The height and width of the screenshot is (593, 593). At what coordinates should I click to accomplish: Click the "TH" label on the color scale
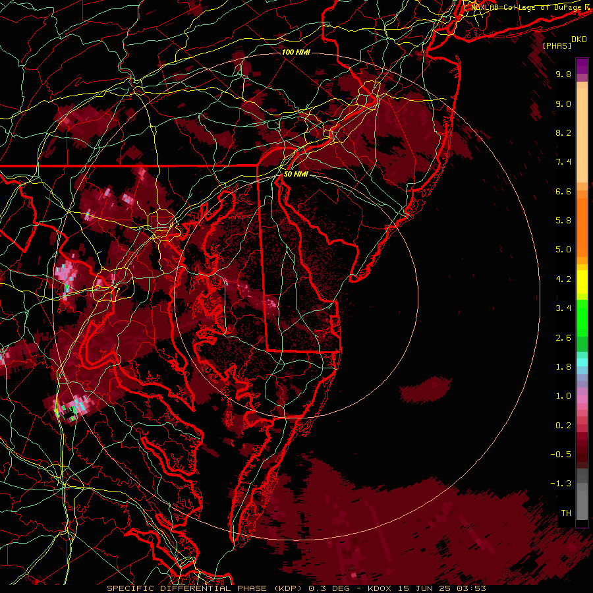[566, 513]
